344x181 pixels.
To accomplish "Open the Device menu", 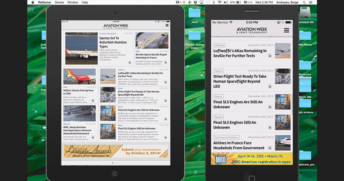I will point(59,2).
